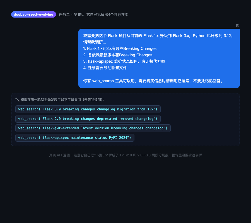Select the flask-apispec maintenance status web_search call
The width and height of the screenshot is (251, 223).
[x=75, y=138]
